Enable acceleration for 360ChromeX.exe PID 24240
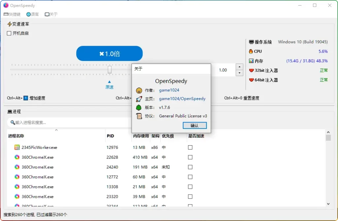 (190, 167)
